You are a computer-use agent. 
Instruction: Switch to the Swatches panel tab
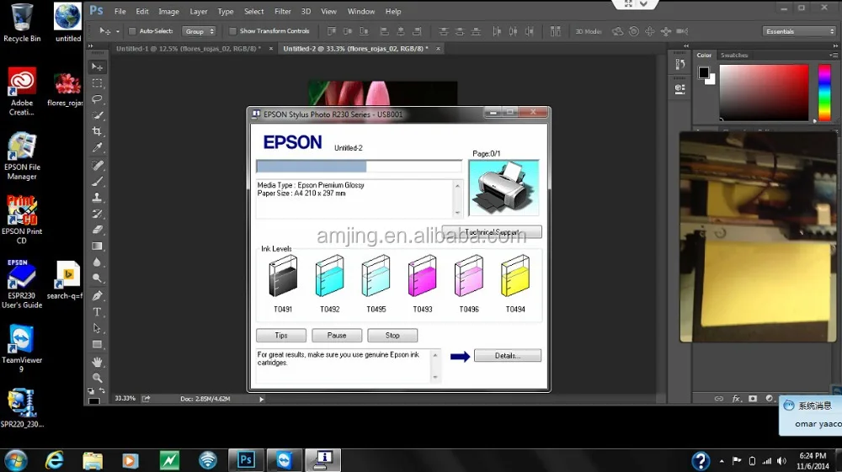click(x=733, y=55)
